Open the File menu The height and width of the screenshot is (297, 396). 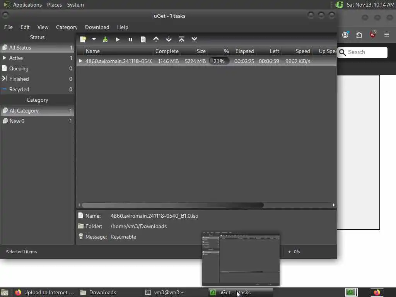[x=9, y=27]
